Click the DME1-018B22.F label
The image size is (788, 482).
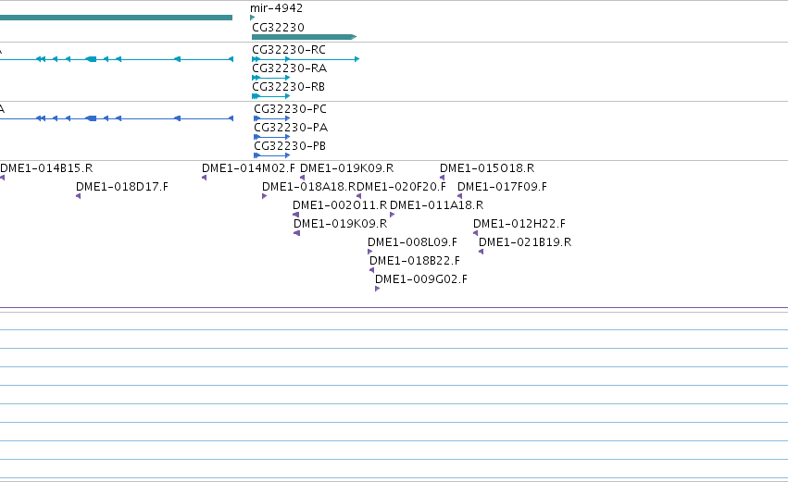tap(415, 261)
